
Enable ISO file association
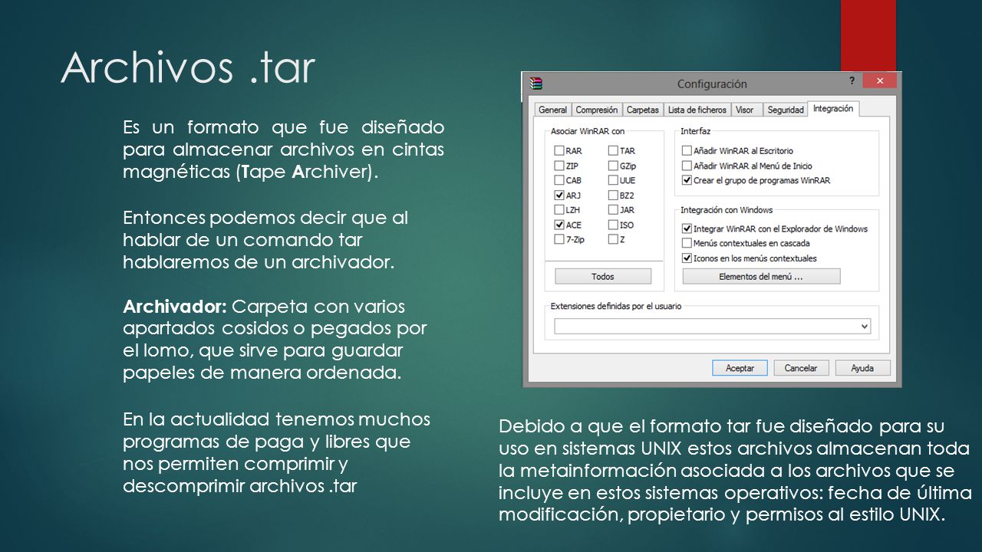click(613, 225)
